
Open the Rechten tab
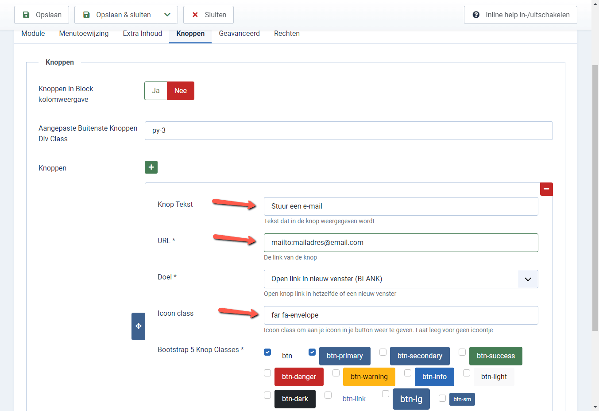286,33
